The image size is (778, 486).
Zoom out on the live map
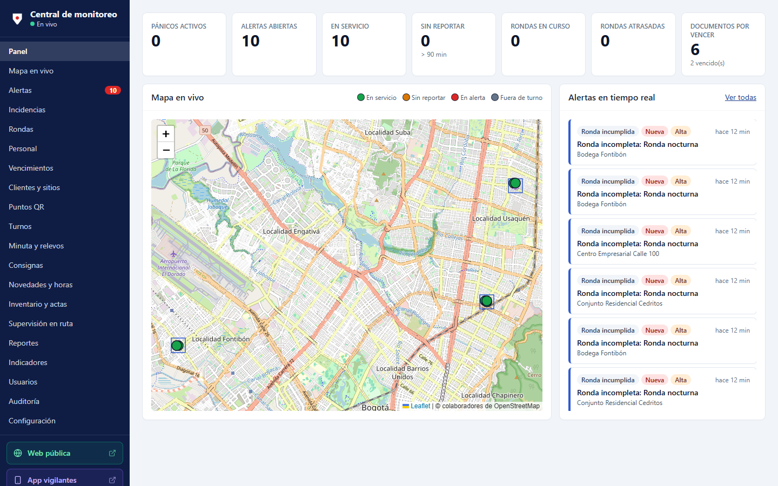coord(166,150)
